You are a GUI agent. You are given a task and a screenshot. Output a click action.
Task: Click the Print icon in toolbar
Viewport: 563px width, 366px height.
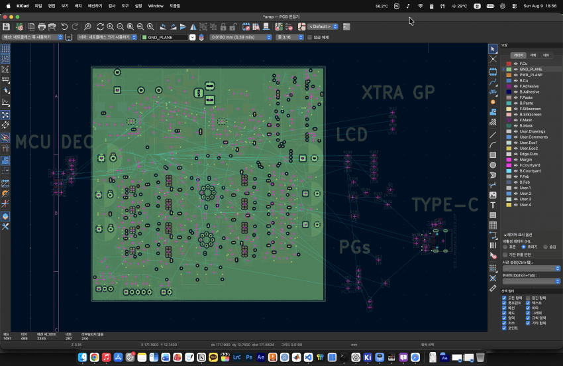pos(42,27)
